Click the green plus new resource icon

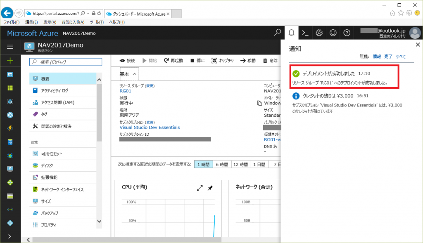(x=10, y=61)
